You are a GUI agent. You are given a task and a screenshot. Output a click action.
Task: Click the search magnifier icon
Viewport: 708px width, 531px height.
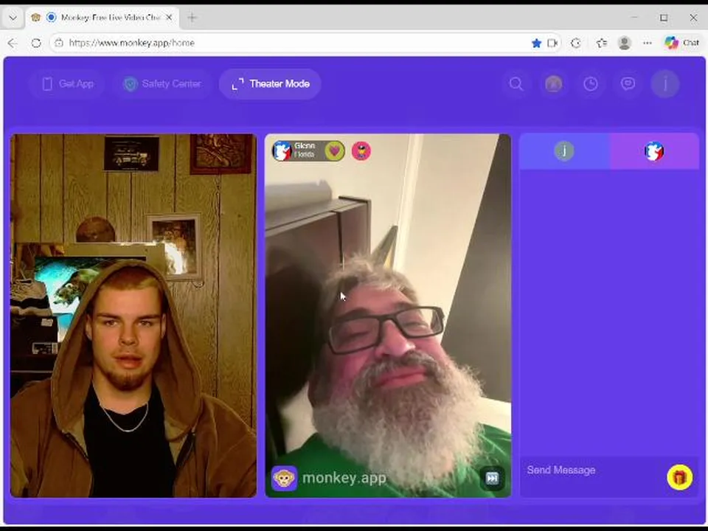[x=516, y=84]
